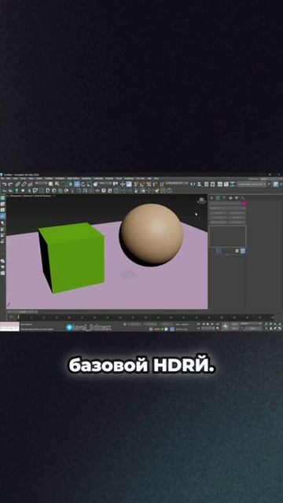Open the File menu

(2, 178)
